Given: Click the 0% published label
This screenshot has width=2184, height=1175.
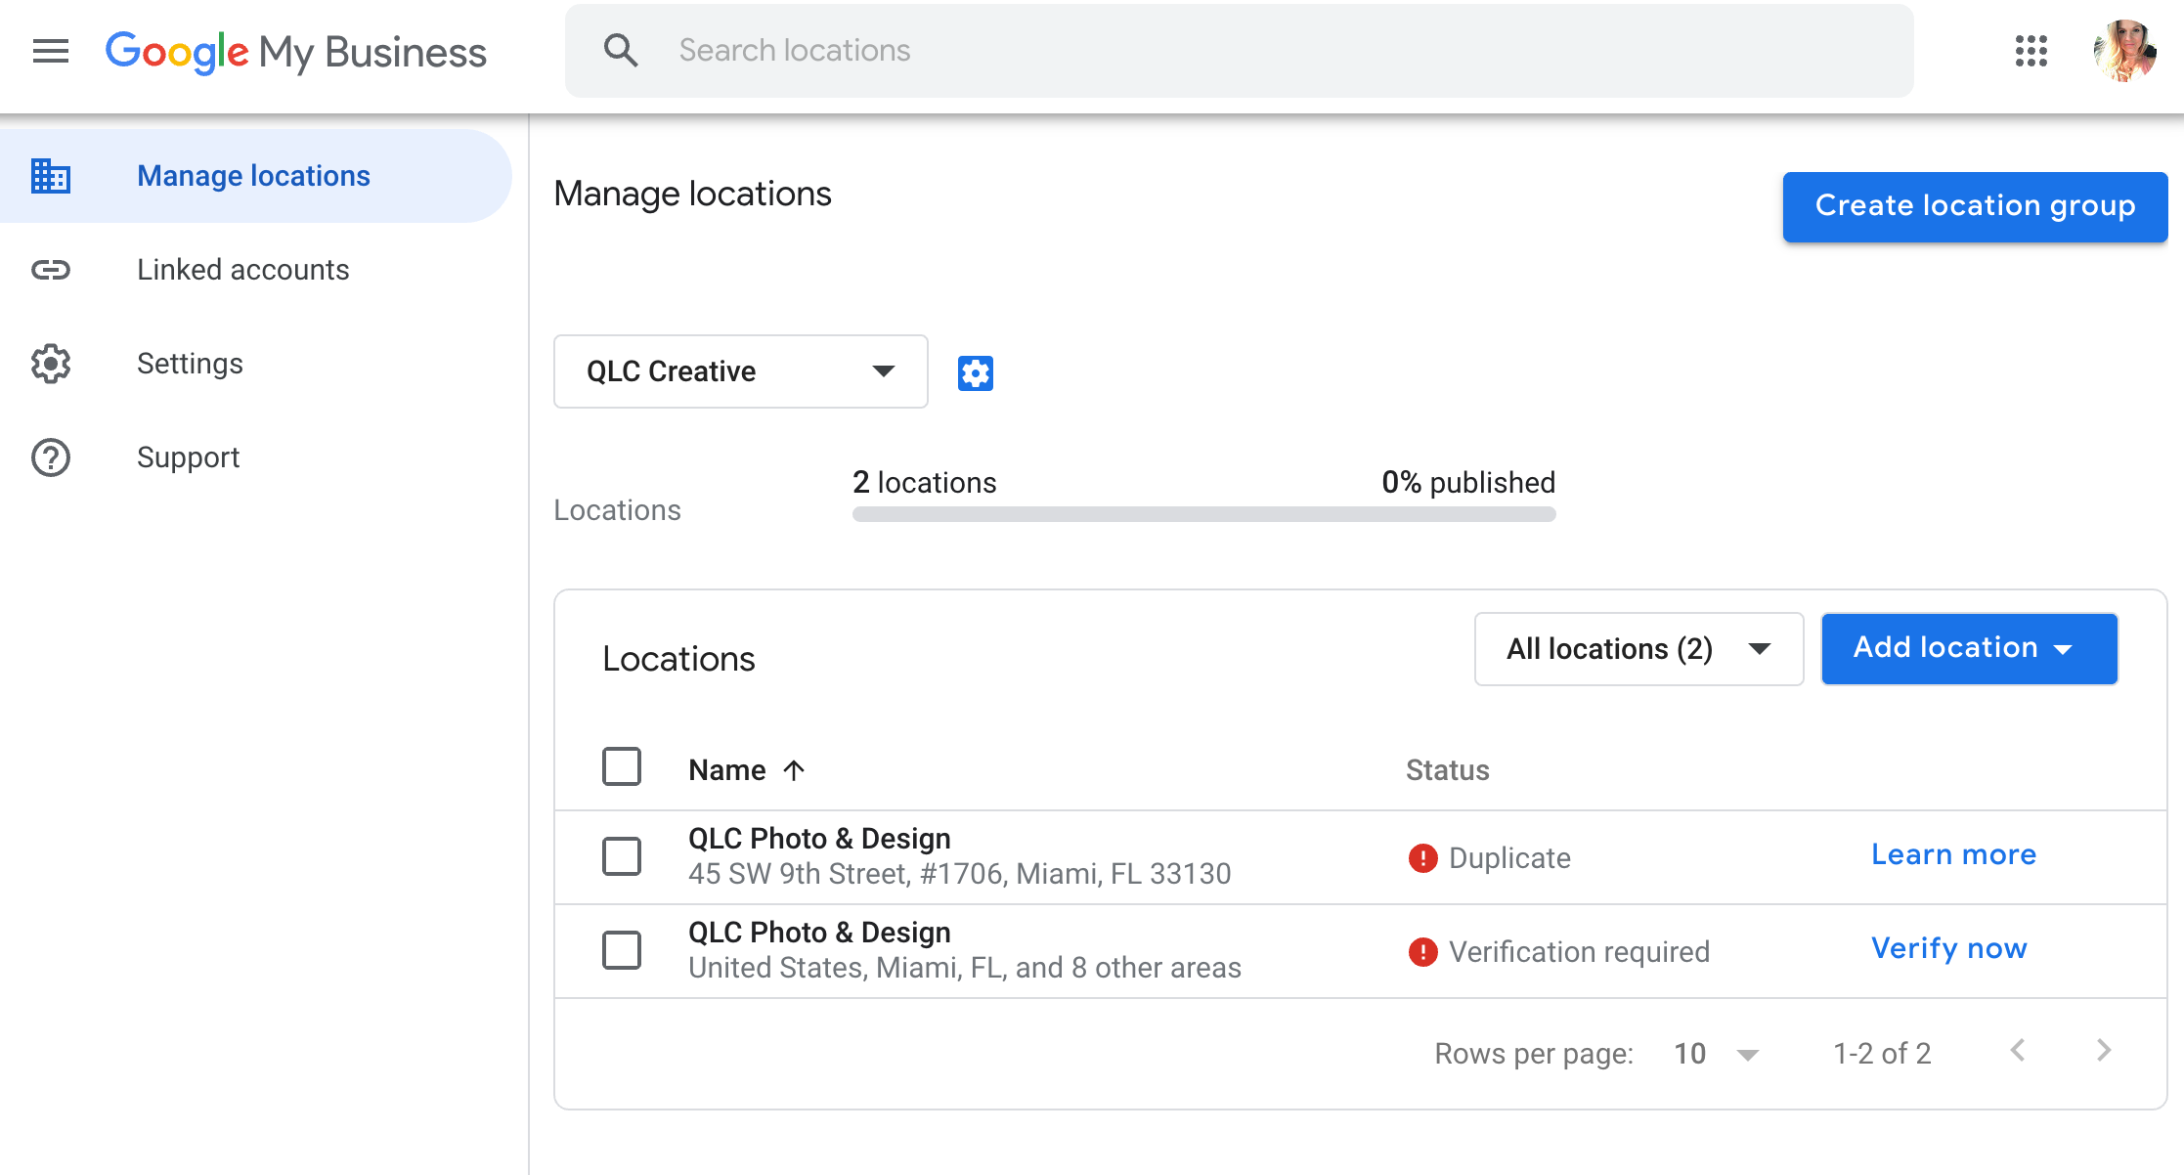Looking at the screenshot, I should pyautogui.click(x=1468, y=483).
